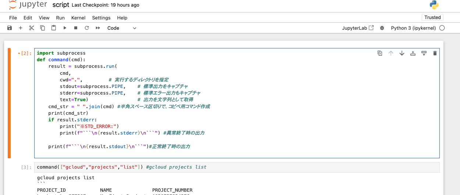Click the print(cmd_str) line

(68, 113)
